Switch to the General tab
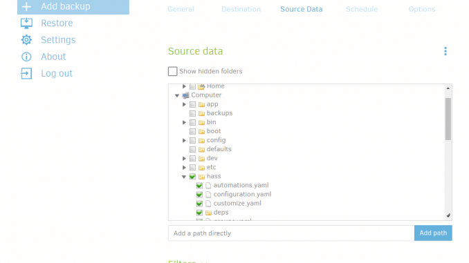 point(181,9)
